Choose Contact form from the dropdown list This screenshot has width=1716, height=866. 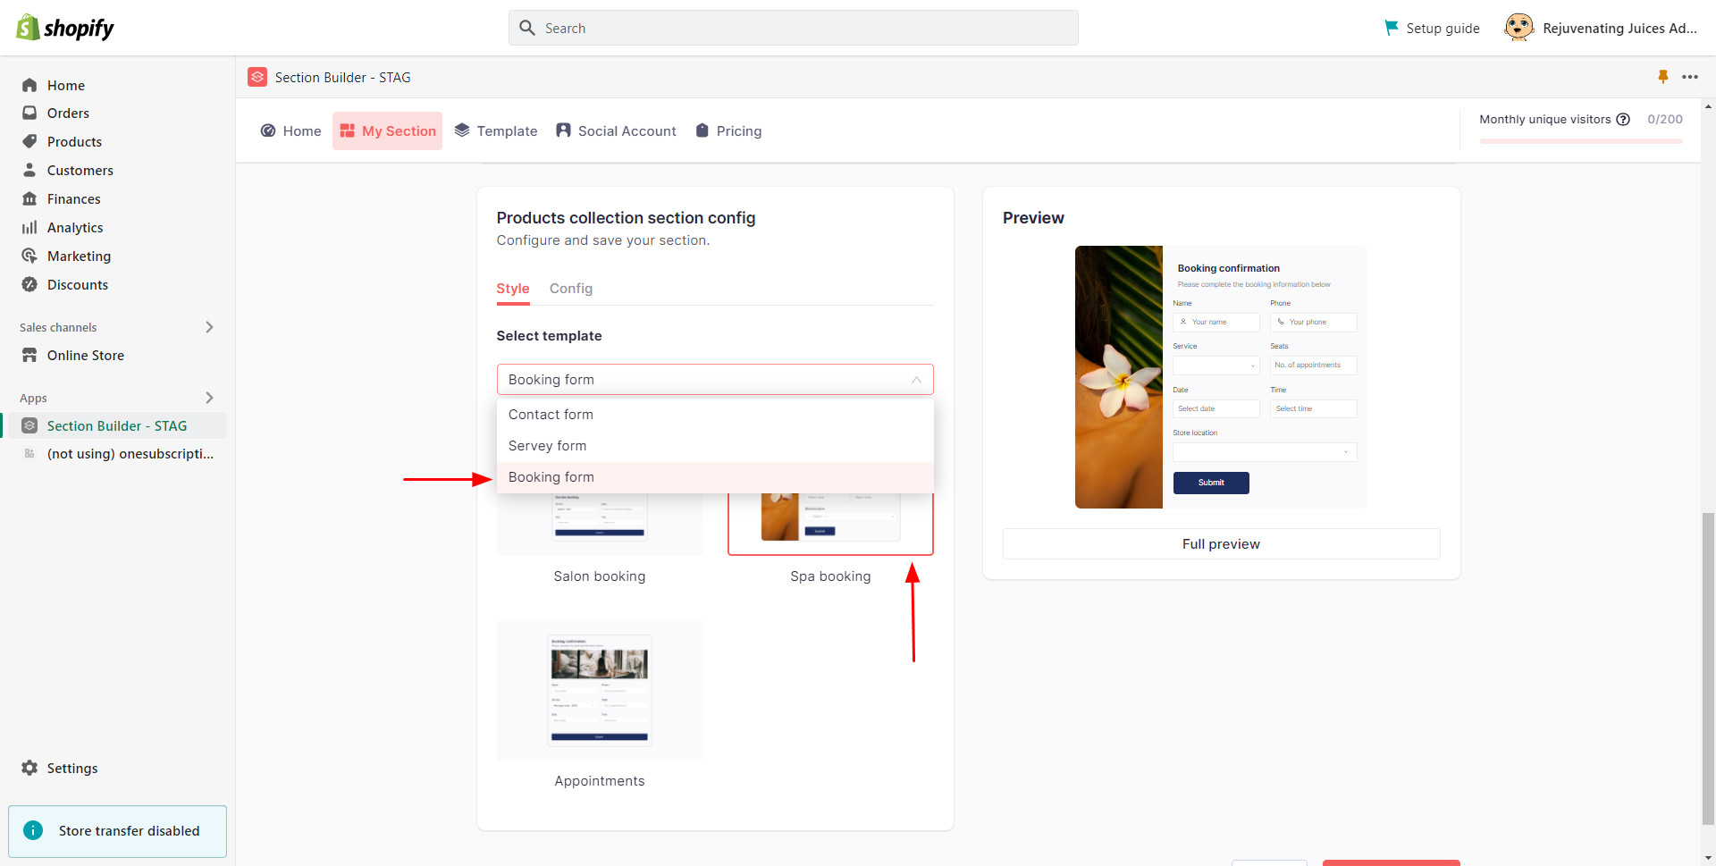pyautogui.click(x=715, y=415)
